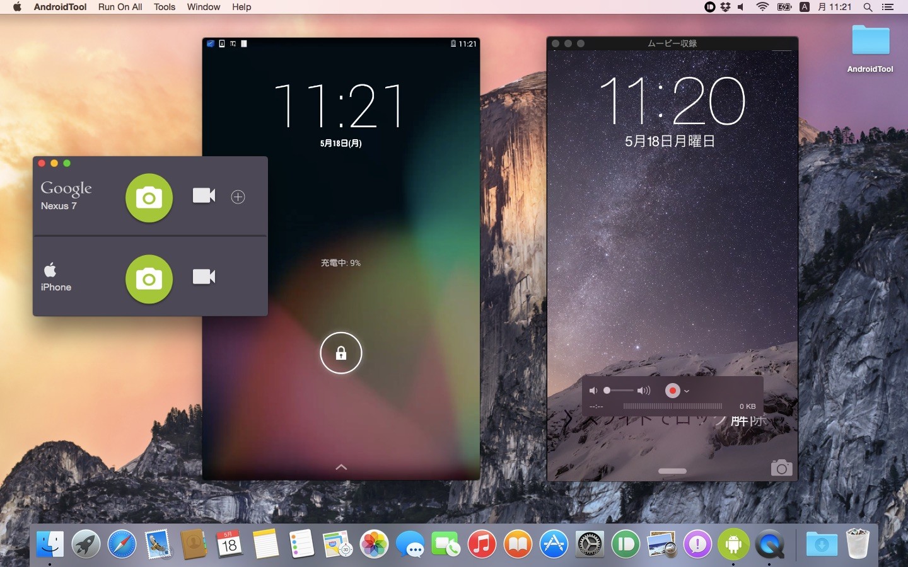
Task: Adjust the recording volume slider
Action: tap(618, 391)
